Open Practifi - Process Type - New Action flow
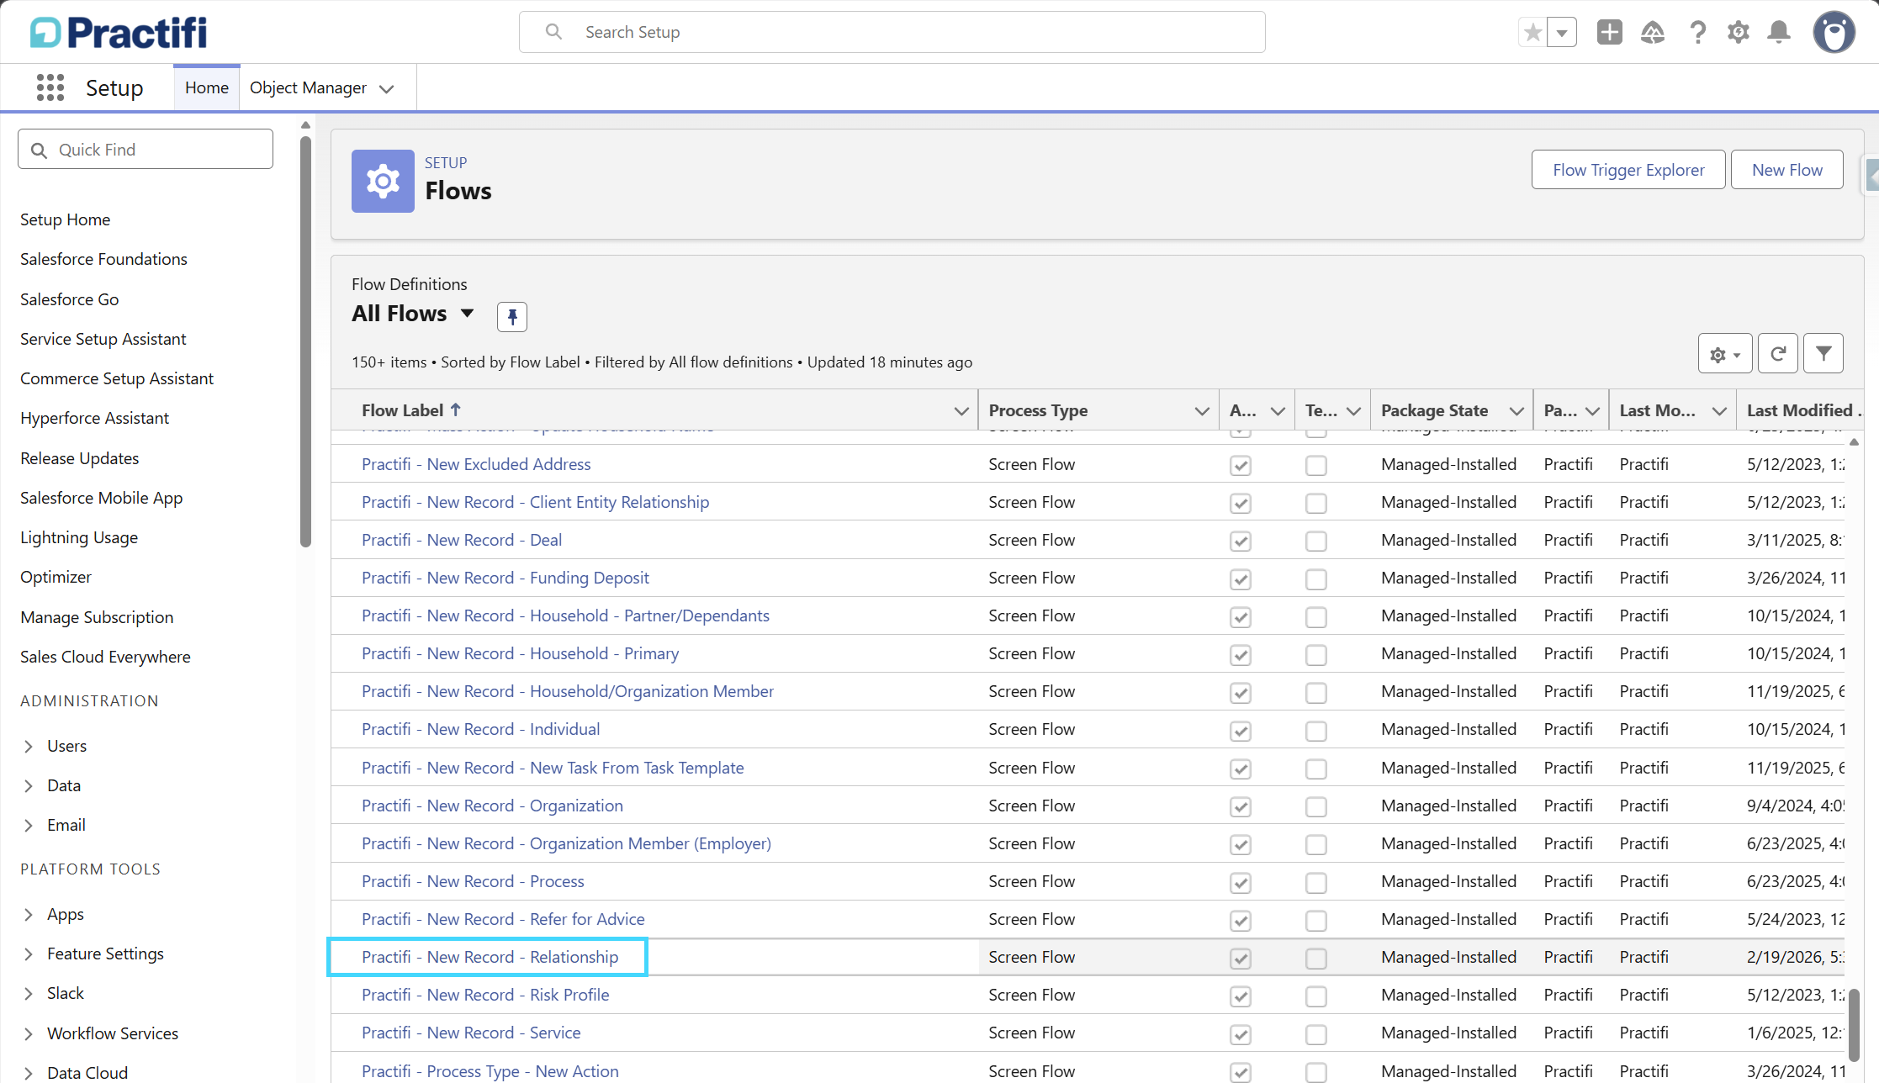This screenshot has width=1879, height=1083. (490, 1071)
